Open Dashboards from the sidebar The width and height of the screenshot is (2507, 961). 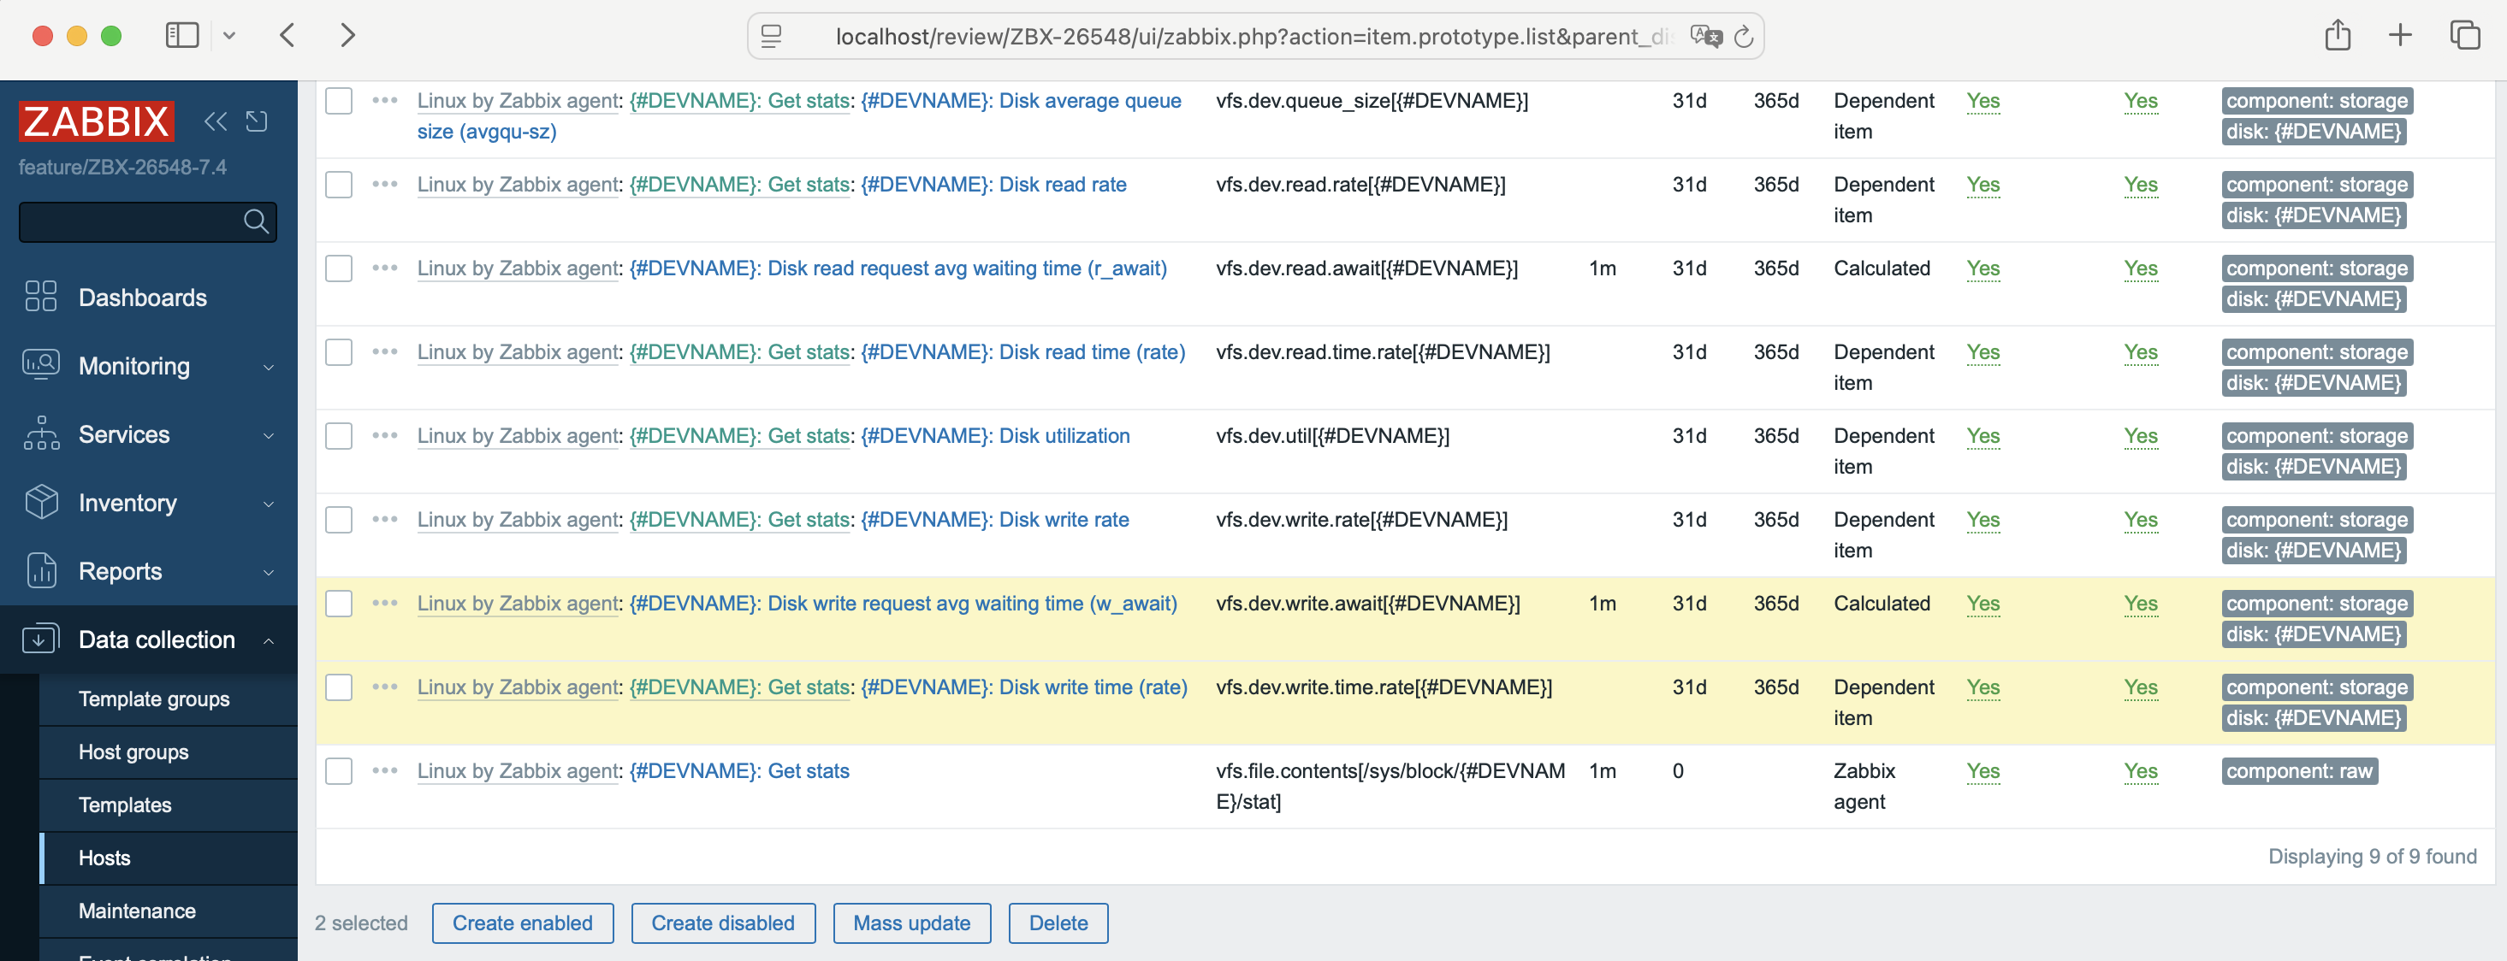coord(142,298)
